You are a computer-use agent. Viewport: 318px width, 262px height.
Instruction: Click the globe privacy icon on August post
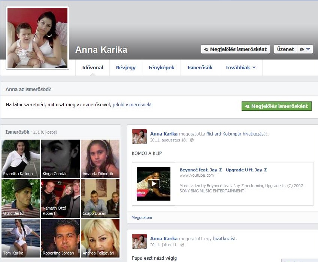coord(192,140)
